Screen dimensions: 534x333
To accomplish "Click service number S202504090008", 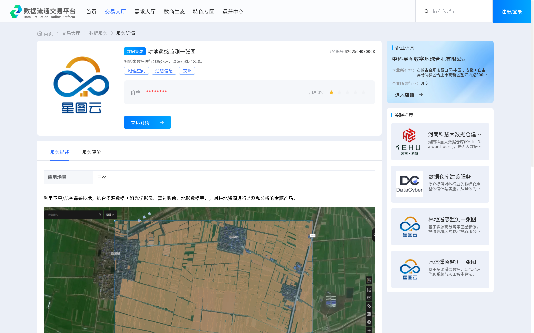I will tap(360, 52).
